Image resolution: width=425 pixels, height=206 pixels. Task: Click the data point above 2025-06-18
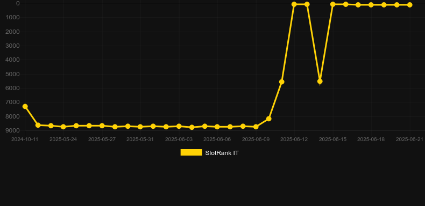point(371,5)
